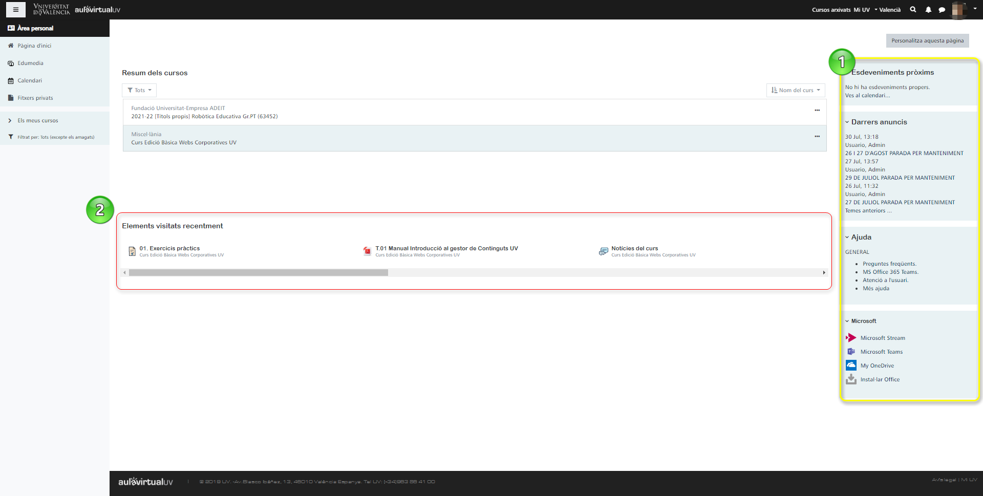983x496 pixels.
Task: Click Personalitza aquesta pàgina button
Action: pyautogui.click(x=928, y=40)
